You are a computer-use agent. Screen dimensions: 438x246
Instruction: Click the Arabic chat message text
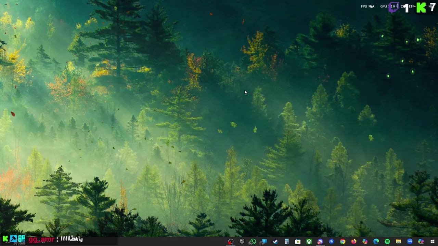pyautogui.click(x=72, y=239)
